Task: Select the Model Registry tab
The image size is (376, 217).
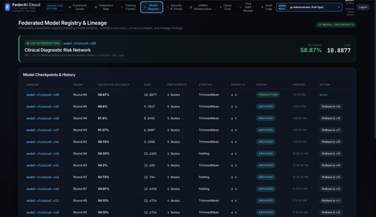Action: pos(152,7)
